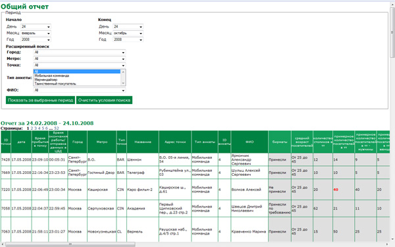Image resolution: width=395 pixels, height=247 pixels.
Task: Click Очистить условия поиска button
Action: tap(104, 100)
